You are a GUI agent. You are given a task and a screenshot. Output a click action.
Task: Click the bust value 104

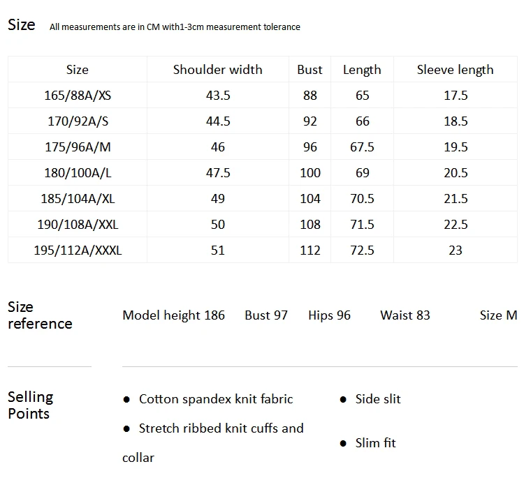(x=310, y=199)
